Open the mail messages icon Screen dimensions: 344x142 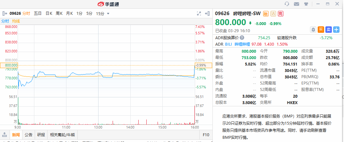(297, 4)
